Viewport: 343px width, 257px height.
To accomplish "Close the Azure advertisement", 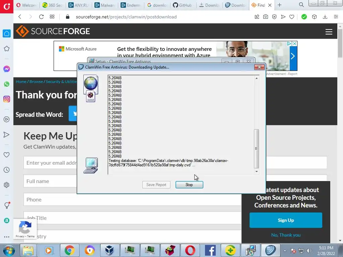I will click(295, 44).
